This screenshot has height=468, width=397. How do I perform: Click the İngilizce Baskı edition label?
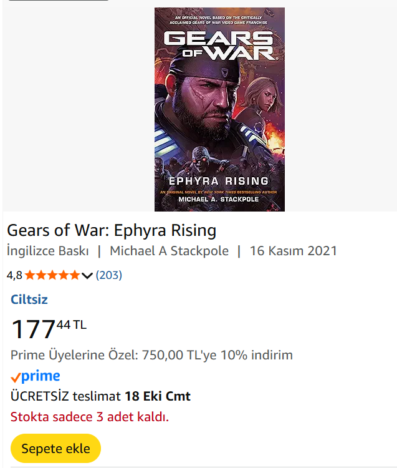48,251
